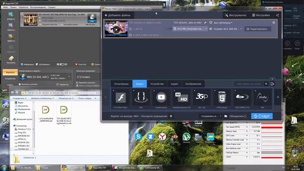Viewport: 304px width, 171px height.
Task: Switch to the Видео tab
Action: coord(140,84)
